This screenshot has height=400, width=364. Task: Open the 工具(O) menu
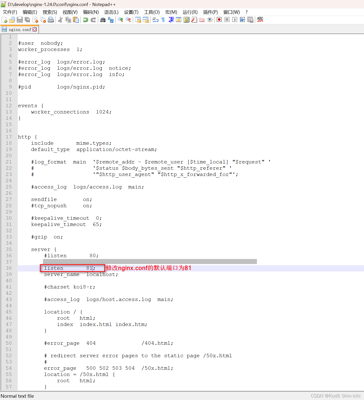pos(152,12)
